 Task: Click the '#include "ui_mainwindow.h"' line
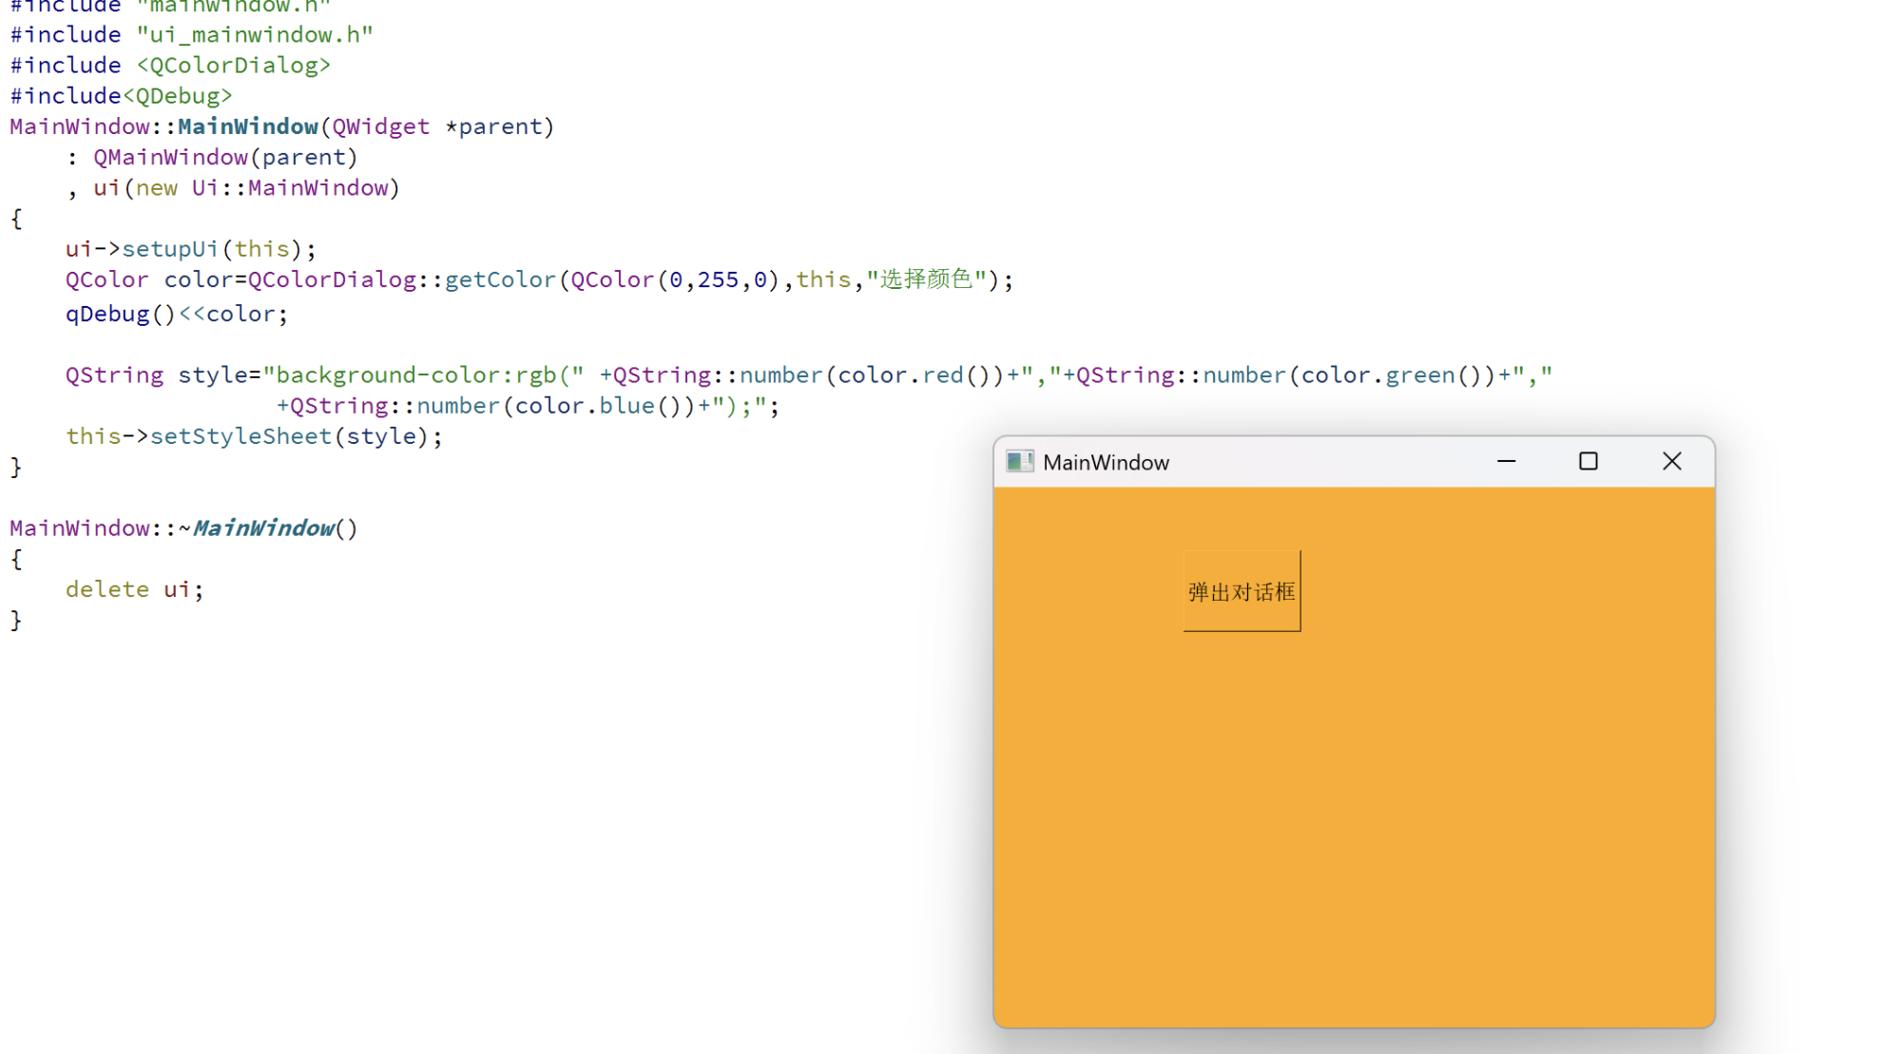click(191, 35)
